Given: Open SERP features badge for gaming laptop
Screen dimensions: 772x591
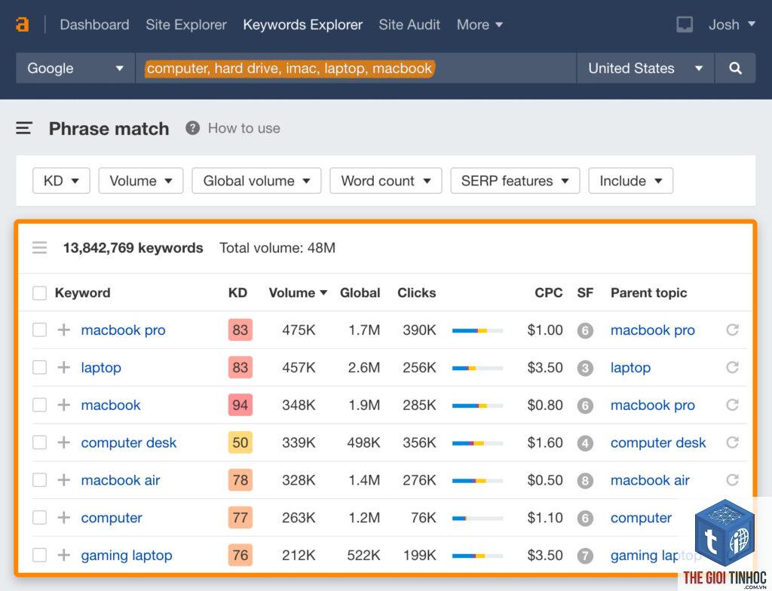Looking at the screenshot, I should click(585, 556).
